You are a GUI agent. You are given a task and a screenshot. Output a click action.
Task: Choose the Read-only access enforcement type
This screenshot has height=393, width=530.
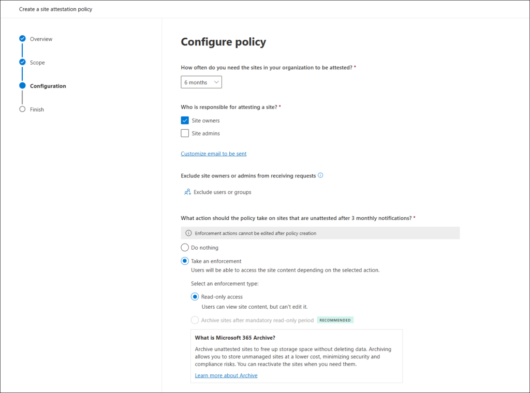(195, 297)
